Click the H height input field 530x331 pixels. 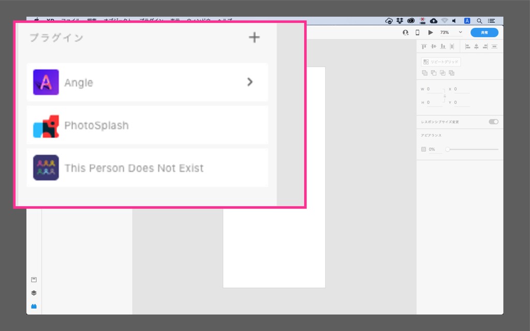click(x=434, y=102)
